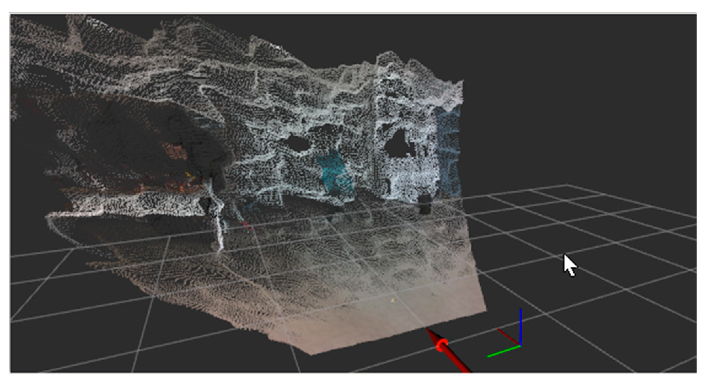
Task: Click the origin where the axes meet
Action: (x=520, y=345)
